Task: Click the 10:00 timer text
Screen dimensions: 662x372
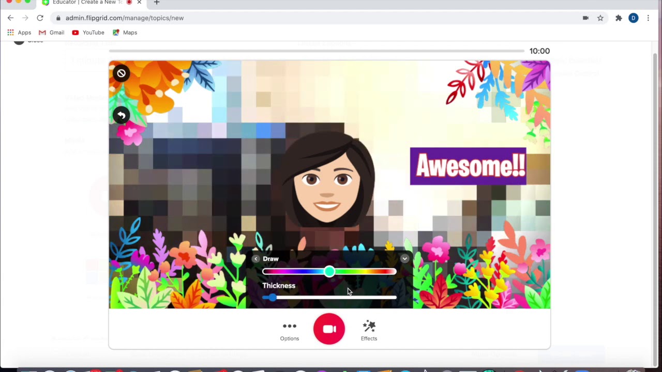Action: tap(539, 51)
